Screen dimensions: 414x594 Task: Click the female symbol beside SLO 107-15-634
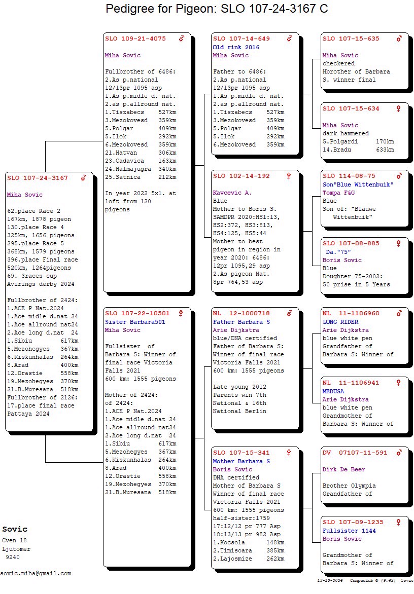[398, 108]
